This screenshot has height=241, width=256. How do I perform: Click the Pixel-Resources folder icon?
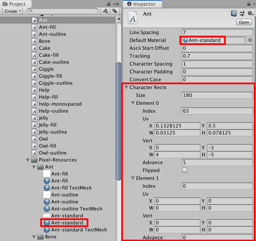pos(34,160)
